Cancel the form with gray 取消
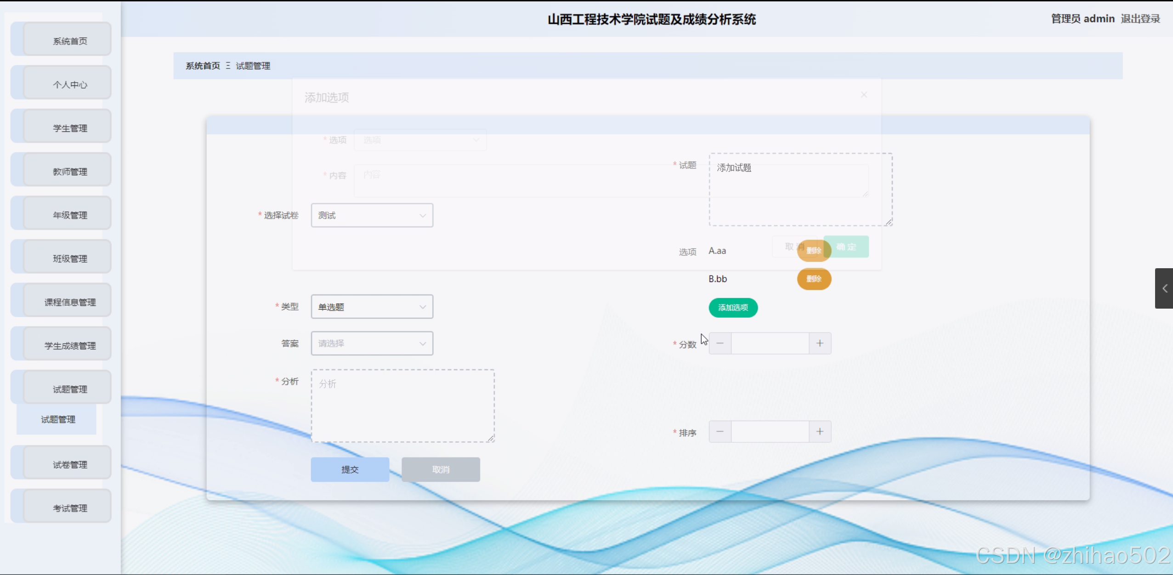Image resolution: width=1173 pixels, height=575 pixels. click(441, 469)
